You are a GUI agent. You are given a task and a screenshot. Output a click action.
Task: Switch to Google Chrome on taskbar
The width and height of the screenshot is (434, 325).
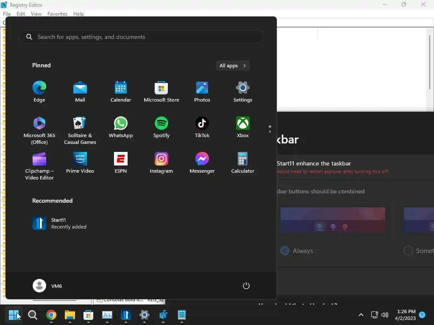tap(51, 315)
